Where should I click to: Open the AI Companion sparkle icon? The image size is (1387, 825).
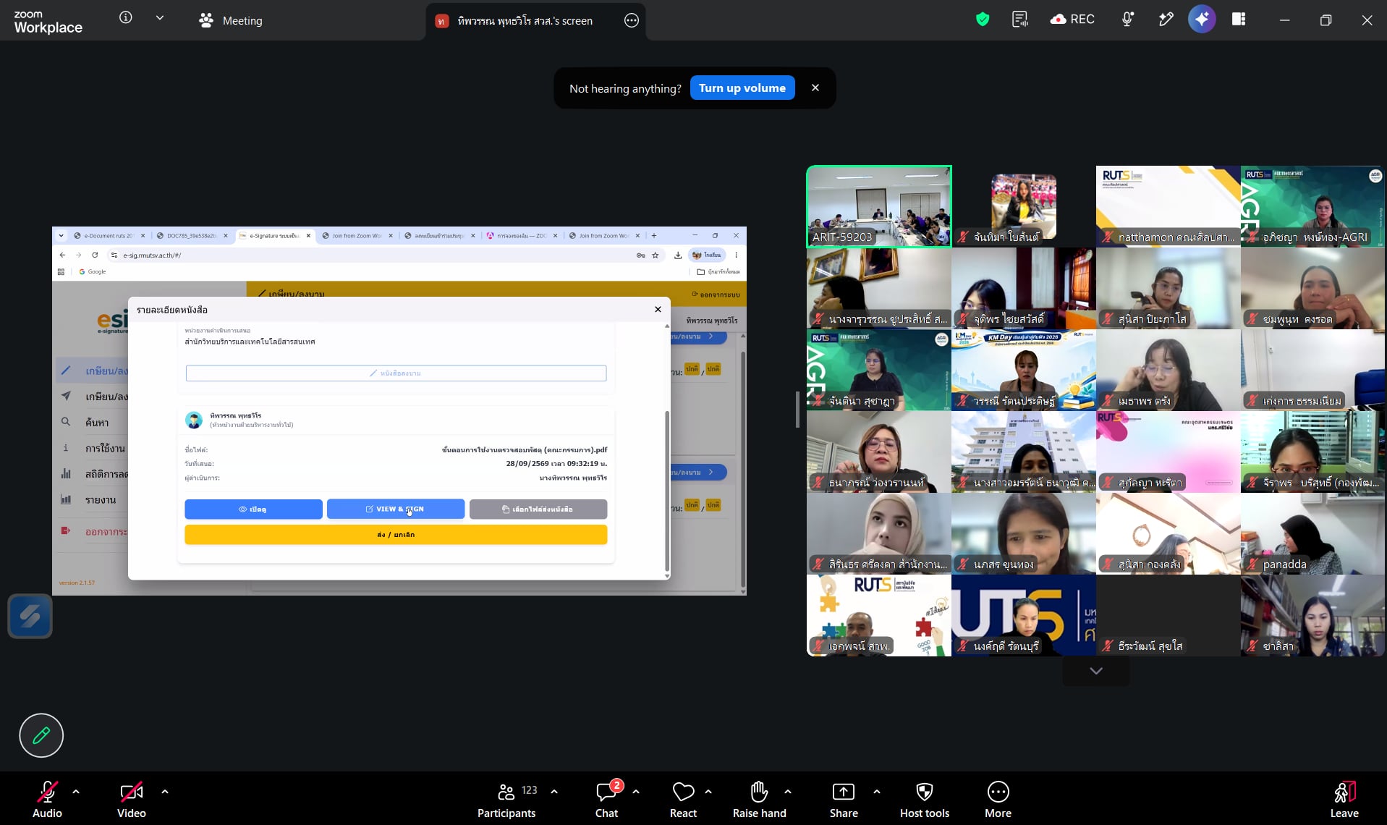(1202, 20)
